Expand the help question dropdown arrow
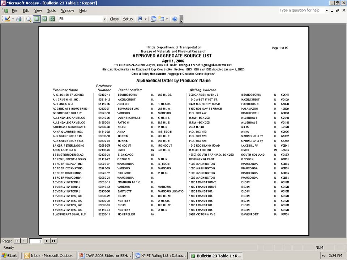Image resolution: width=347 pixels, height=260 pixels. tap(327, 10)
